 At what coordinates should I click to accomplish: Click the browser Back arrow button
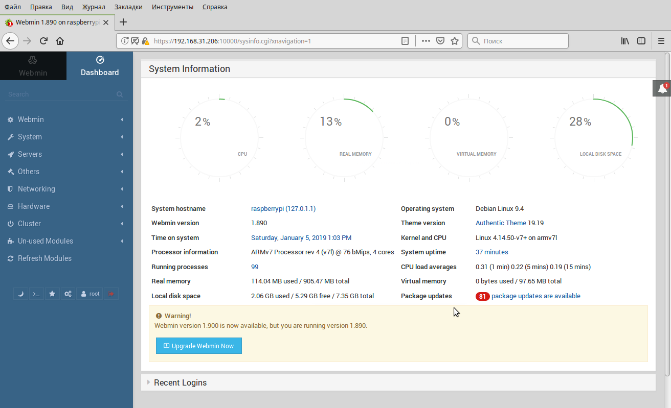11,41
